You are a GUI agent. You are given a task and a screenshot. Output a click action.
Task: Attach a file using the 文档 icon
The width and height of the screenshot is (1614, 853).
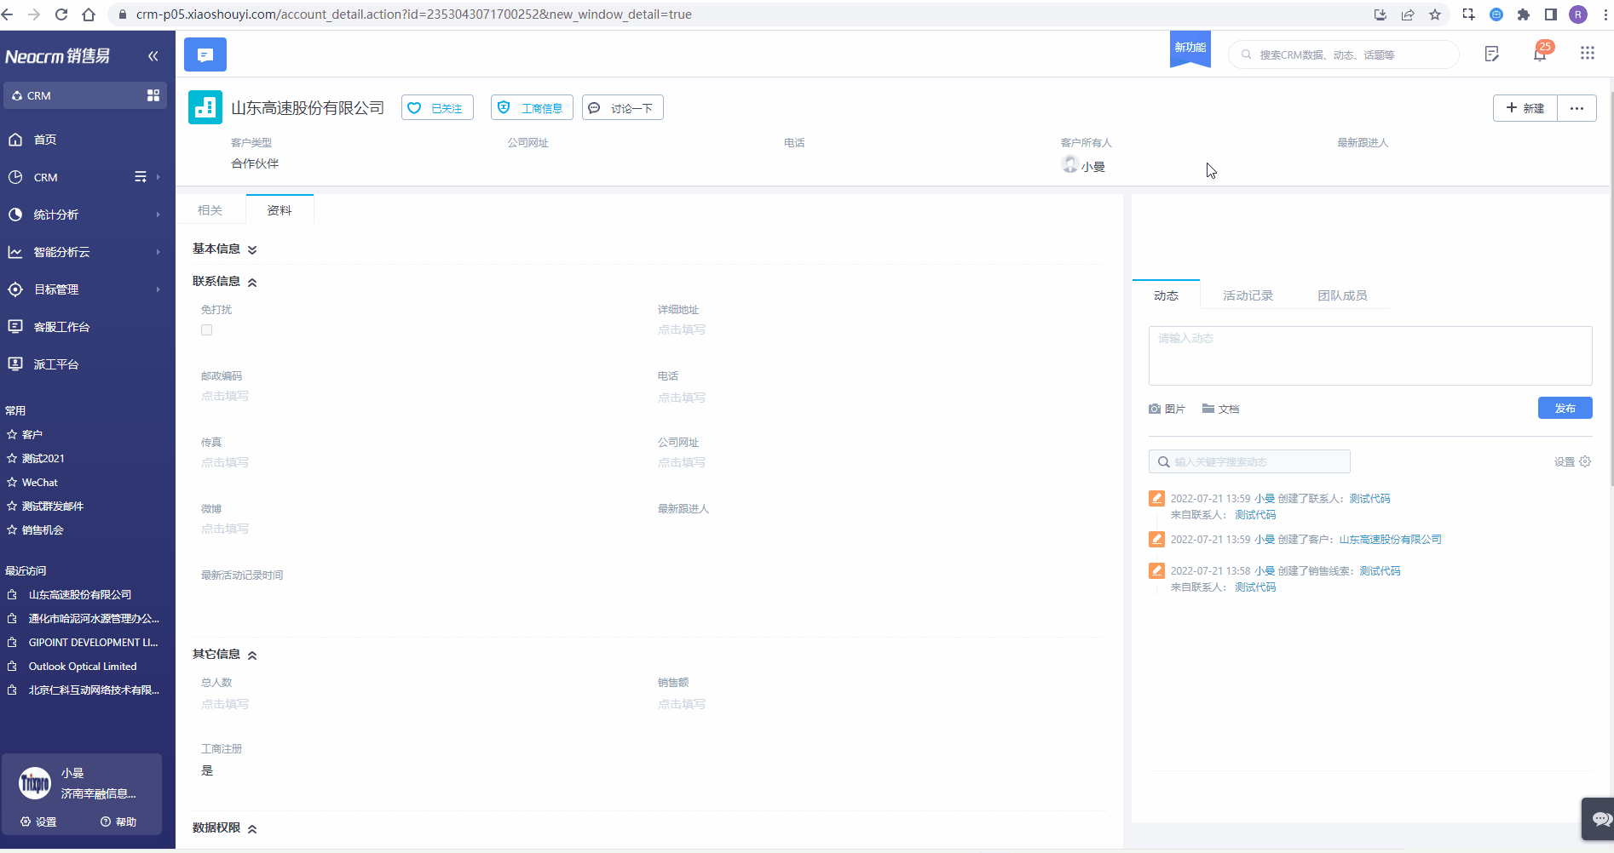[1220, 409]
